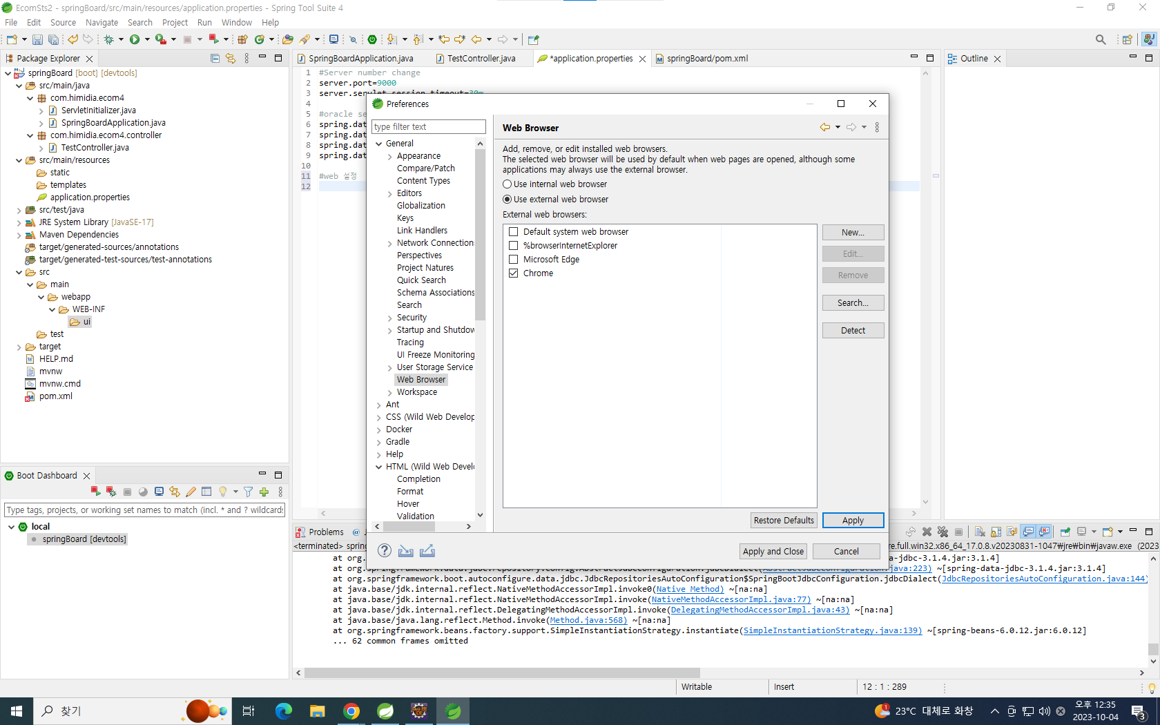Click the import preferences icon

(x=406, y=550)
